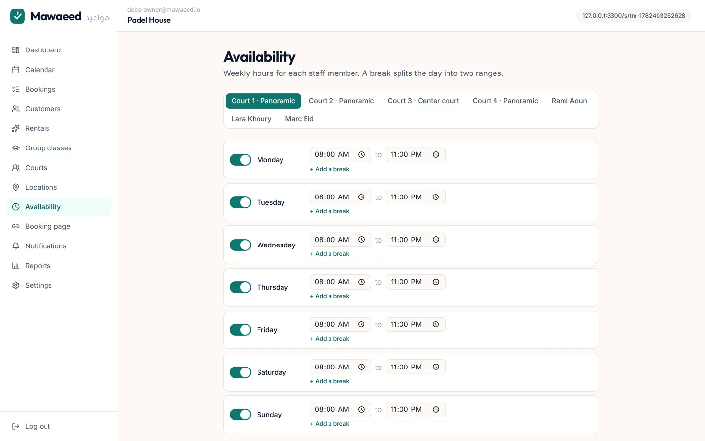Toggle Monday availability off
705x441 pixels.
click(x=240, y=160)
